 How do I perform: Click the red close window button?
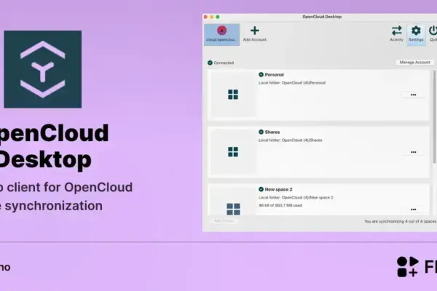(x=205, y=17)
